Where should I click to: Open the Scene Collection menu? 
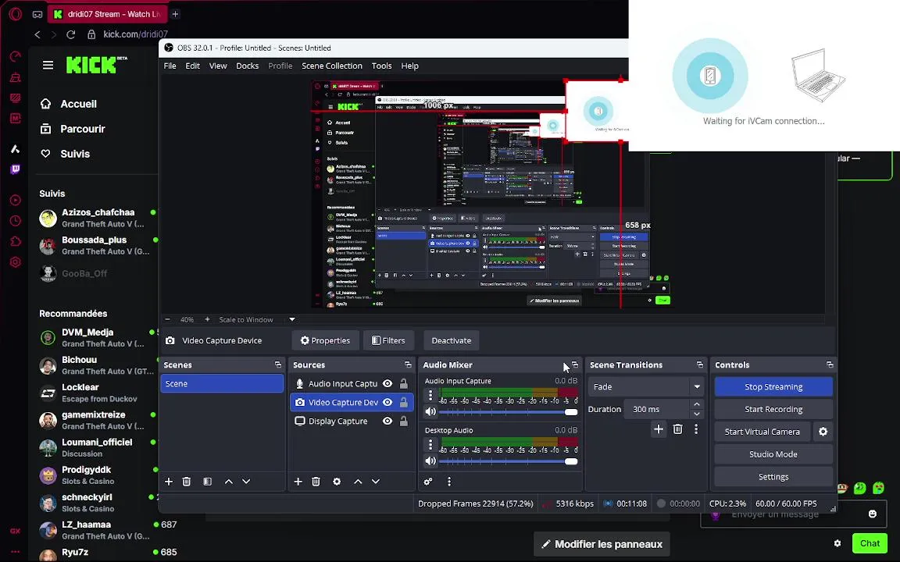pyautogui.click(x=332, y=66)
